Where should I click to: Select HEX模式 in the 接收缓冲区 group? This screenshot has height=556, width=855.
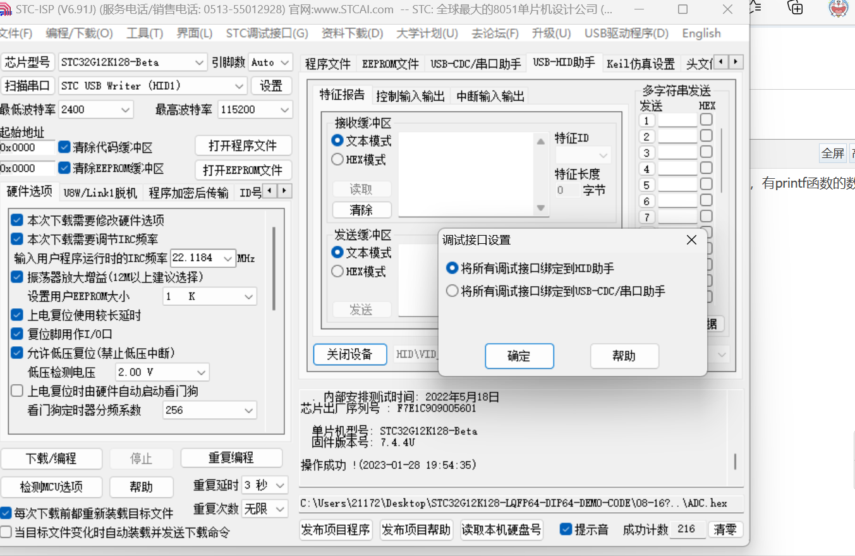[337, 159]
